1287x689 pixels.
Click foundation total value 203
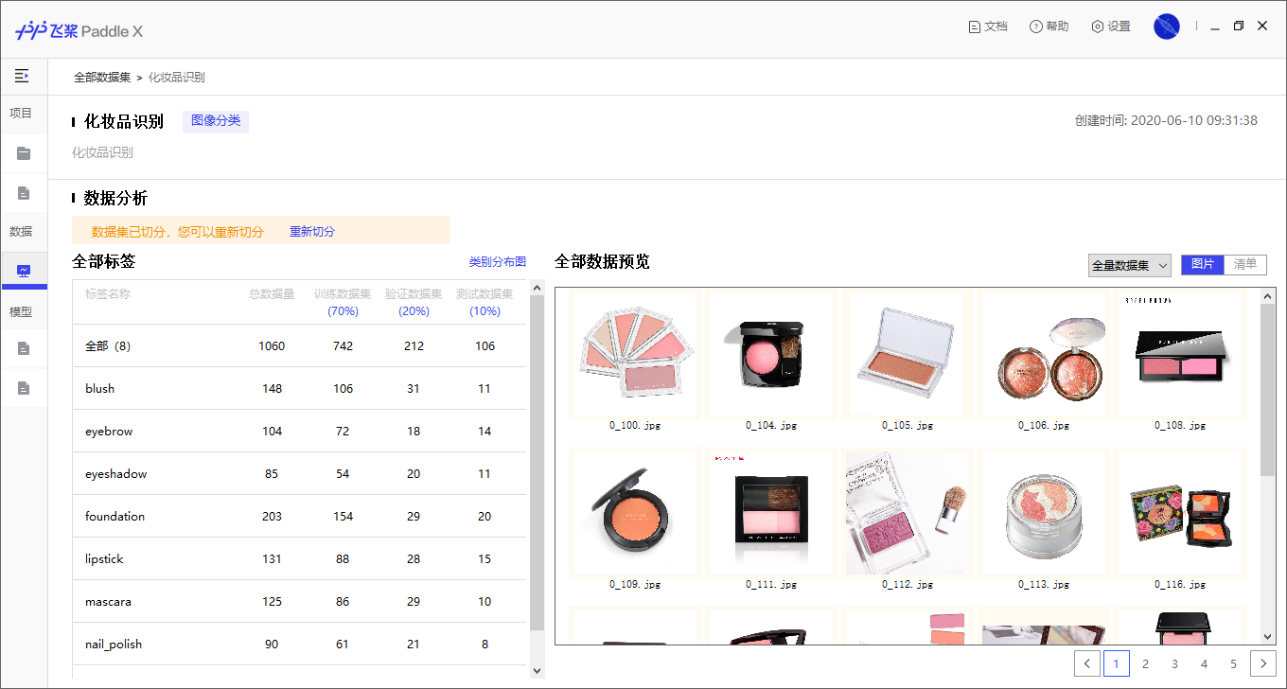(272, 516)
